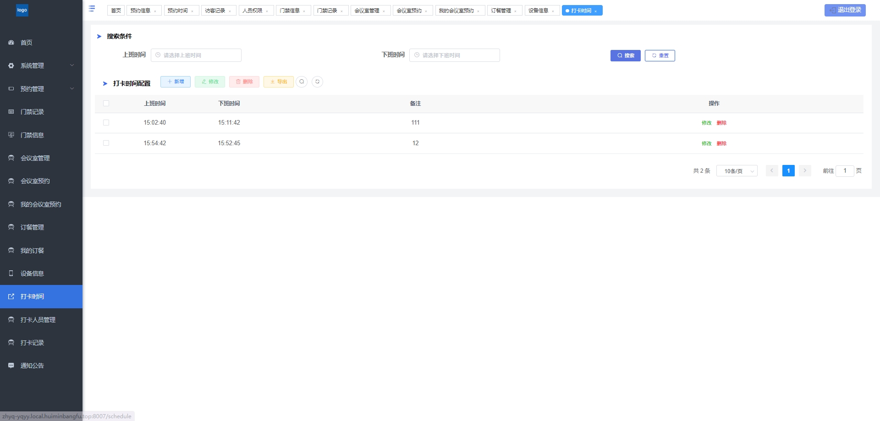The width and height of the screenshot is (880, 421).
Task: Collapse the sidebar with the hamburger icon
Action: pyautogui.click(x=92, y=9)
